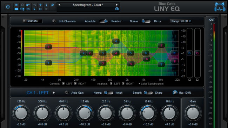Select pink band 5 handle on graph
The height and width of the screenshot is (128, 228).
(131, 64)
